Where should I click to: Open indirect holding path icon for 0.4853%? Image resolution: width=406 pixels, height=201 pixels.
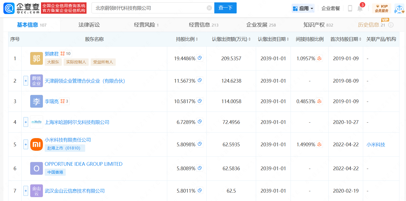[x=319, y=101]
